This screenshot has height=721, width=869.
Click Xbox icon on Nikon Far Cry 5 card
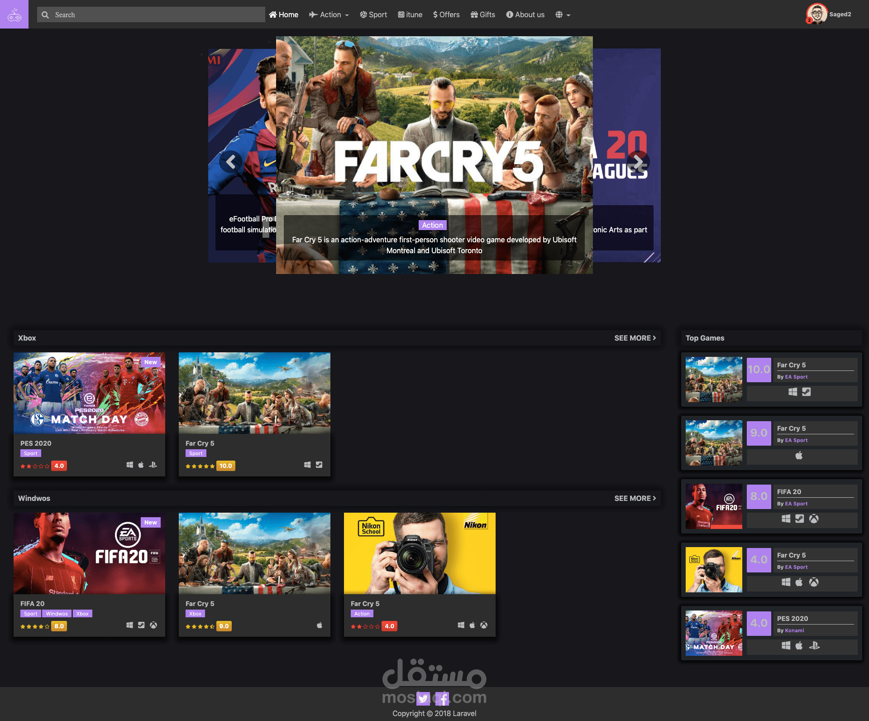[484, 625]
